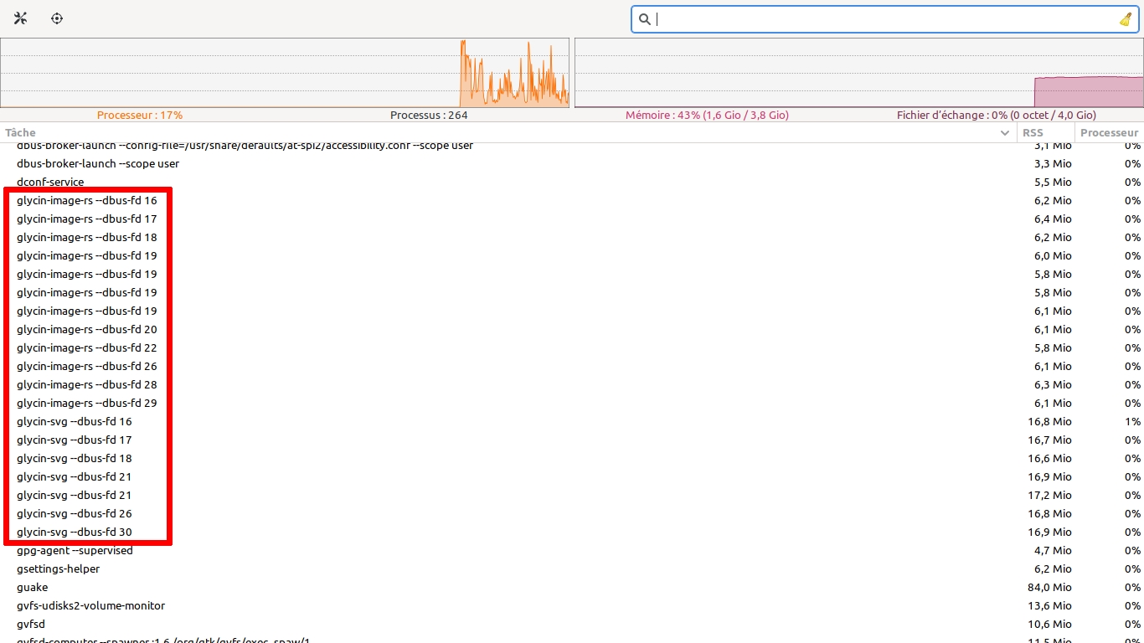Select 'glycin-svg --dbus-fd 17' row
This screenshot has height=643, width=1144.
coord(572,440)
